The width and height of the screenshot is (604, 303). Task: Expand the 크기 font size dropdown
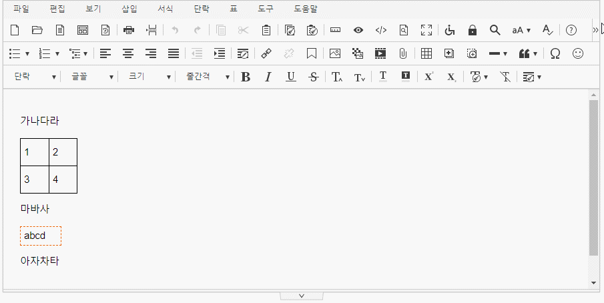coord(149,77)
